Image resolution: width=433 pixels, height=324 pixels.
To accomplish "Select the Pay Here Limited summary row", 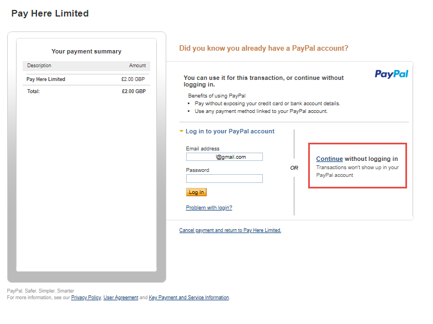I will click(86, 79).
